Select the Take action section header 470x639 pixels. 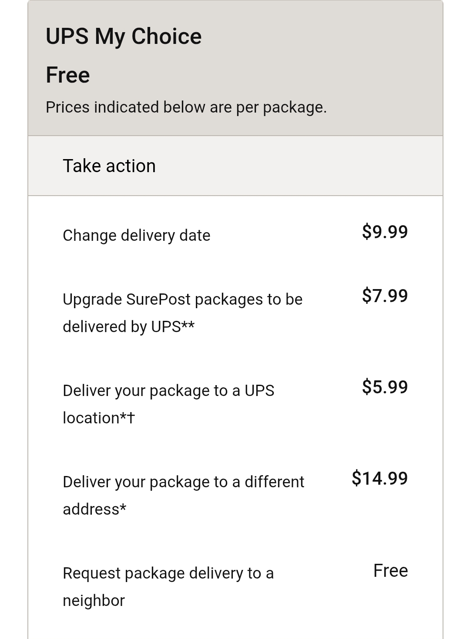tap(235, 166)
